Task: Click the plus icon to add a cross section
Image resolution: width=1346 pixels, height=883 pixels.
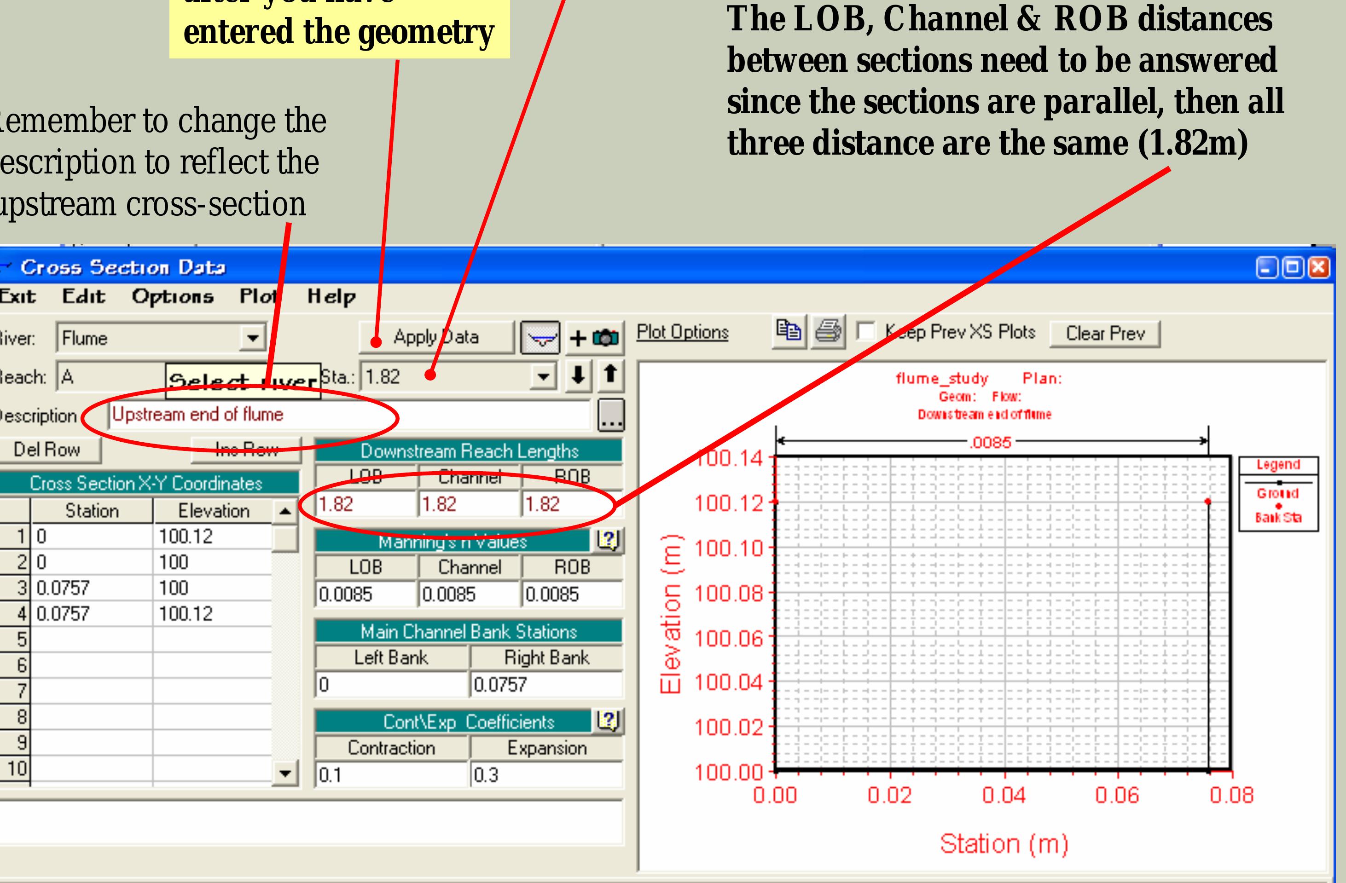Action: tap(578, 339)
